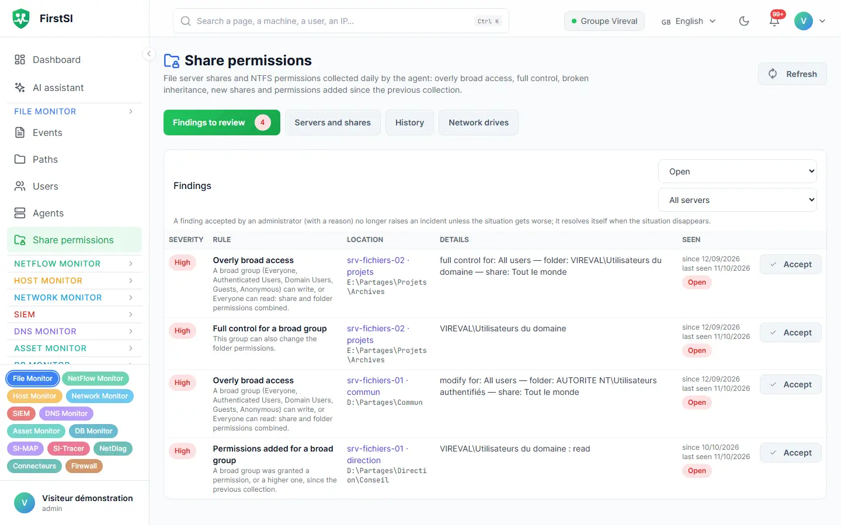
Task: Switch to Findings to review tab
Action: pos(222,123)
